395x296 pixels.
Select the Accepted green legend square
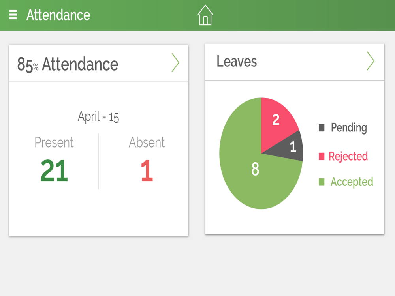[x=322, y=182]
